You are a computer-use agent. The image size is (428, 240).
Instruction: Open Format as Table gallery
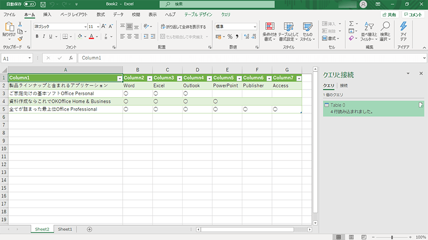pyautogui.click(x=288, y=32)
